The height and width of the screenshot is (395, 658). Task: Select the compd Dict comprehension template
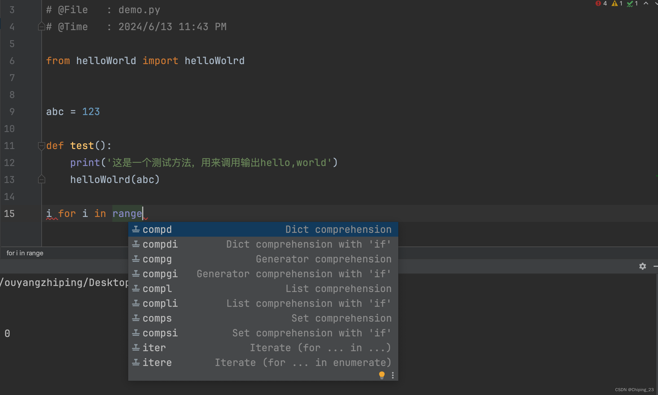coord(263,229)
